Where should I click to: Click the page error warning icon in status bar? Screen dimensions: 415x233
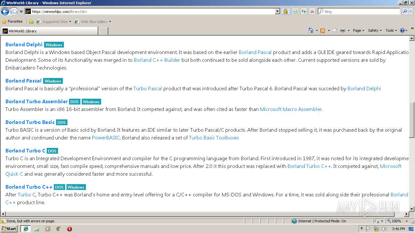pos(3,221)
